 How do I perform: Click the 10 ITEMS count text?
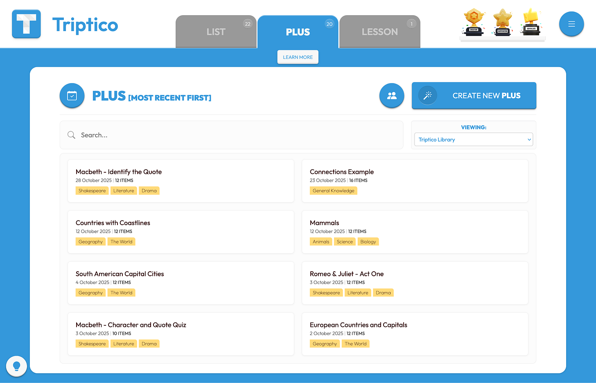tap(122, 334)
